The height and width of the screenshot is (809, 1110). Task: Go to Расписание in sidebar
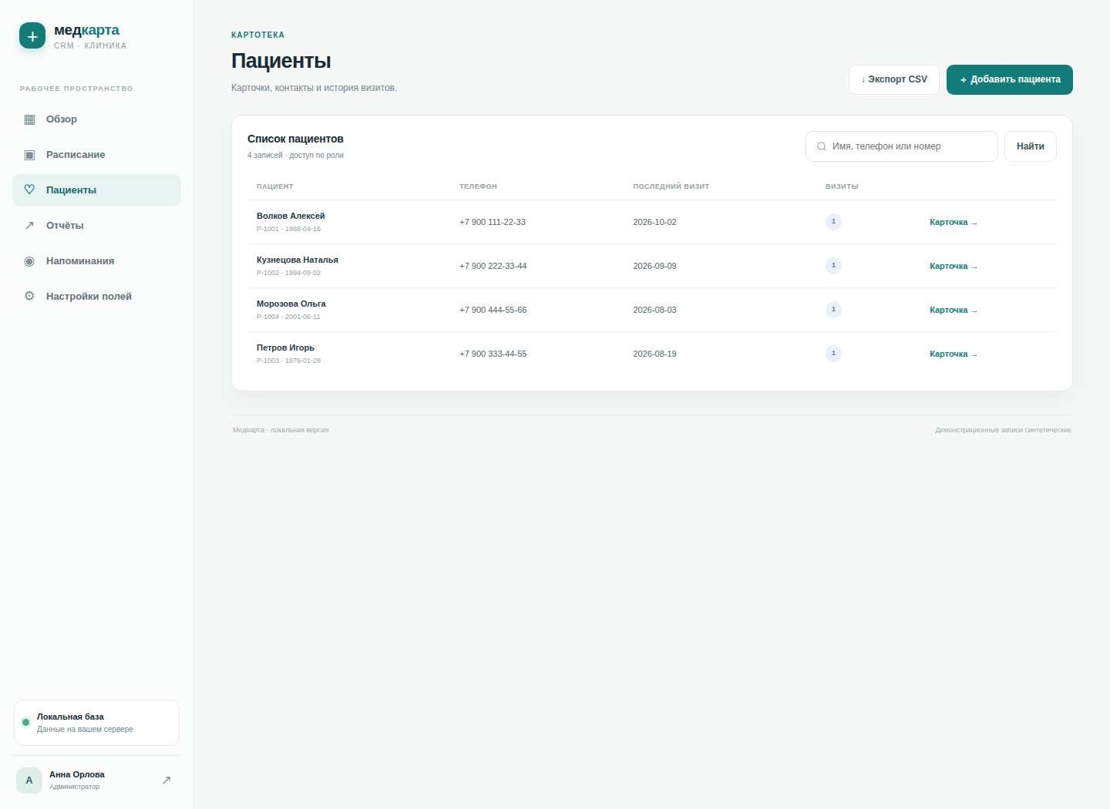[96, 155]
